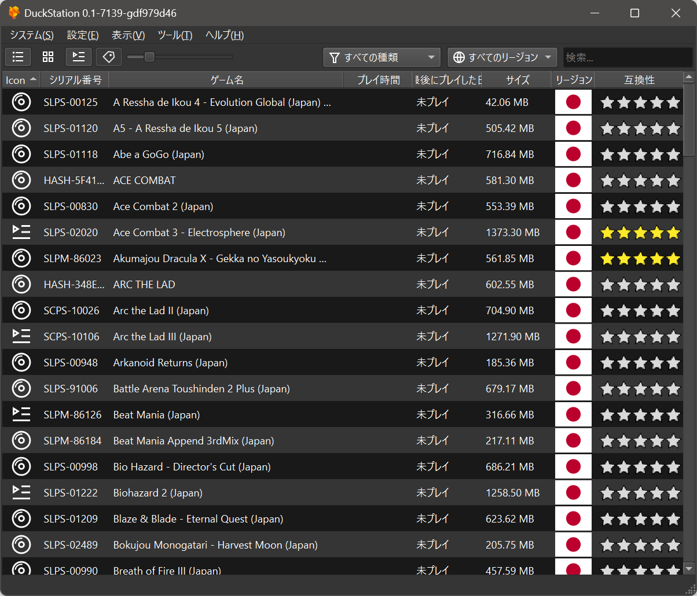Open the 設定(E) menu
This screenshot has width=697, height=596.
click(83, 35)
